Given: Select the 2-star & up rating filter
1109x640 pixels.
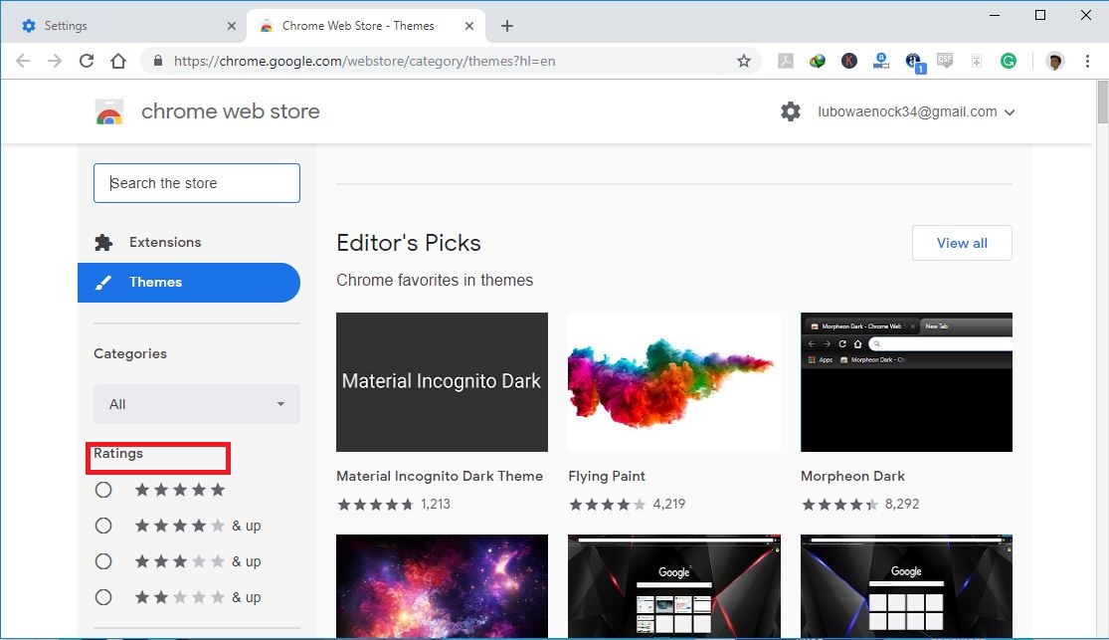Looking at the screenshot, I should [103, 596].
